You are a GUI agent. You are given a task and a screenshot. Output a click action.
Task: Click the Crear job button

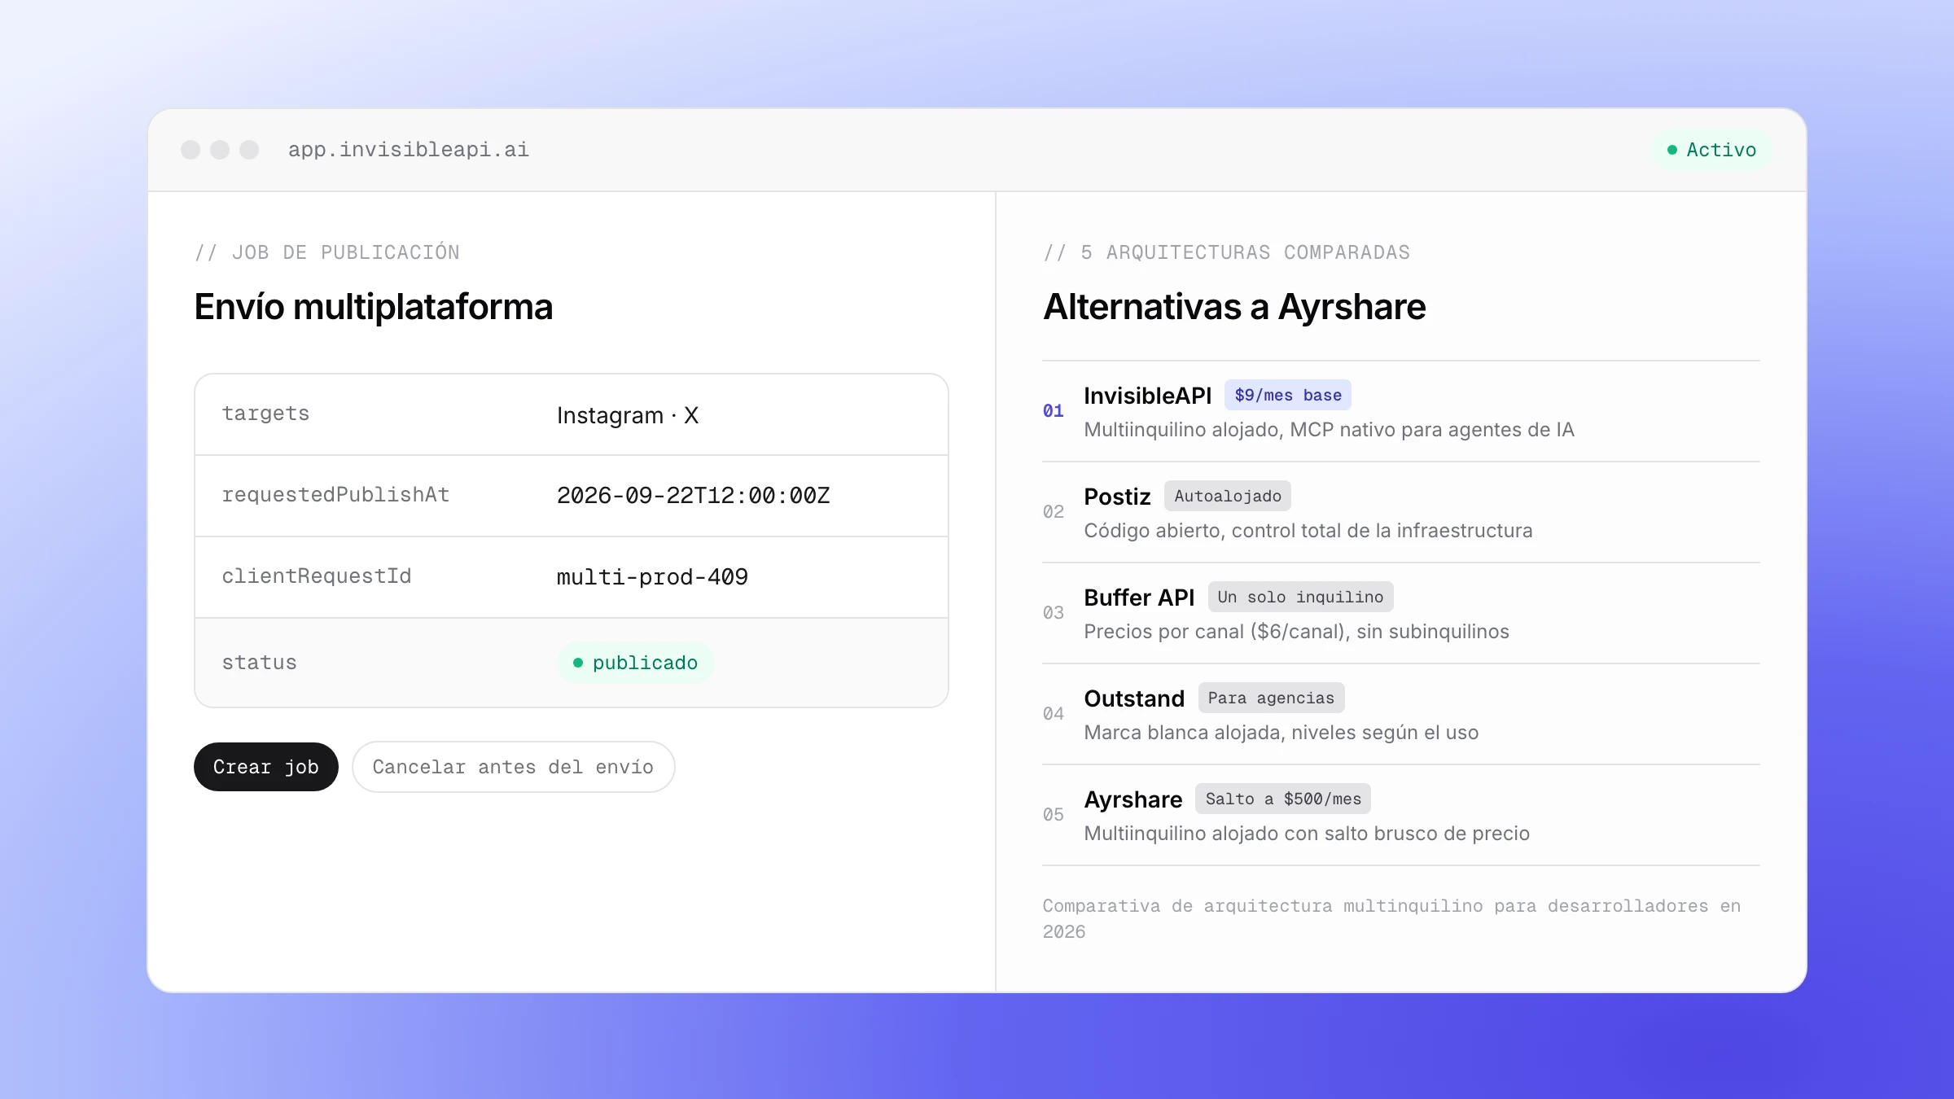pos(265,767)
